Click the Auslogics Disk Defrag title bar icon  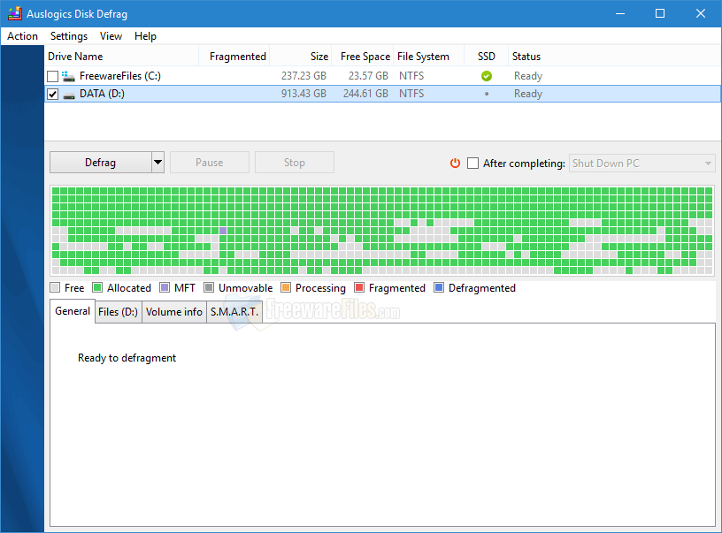coord(13,13)
